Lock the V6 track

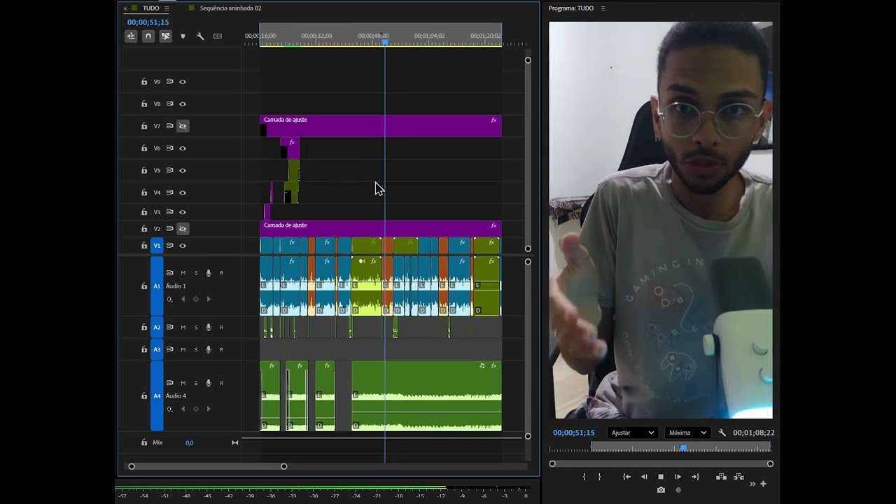[144, 148]
